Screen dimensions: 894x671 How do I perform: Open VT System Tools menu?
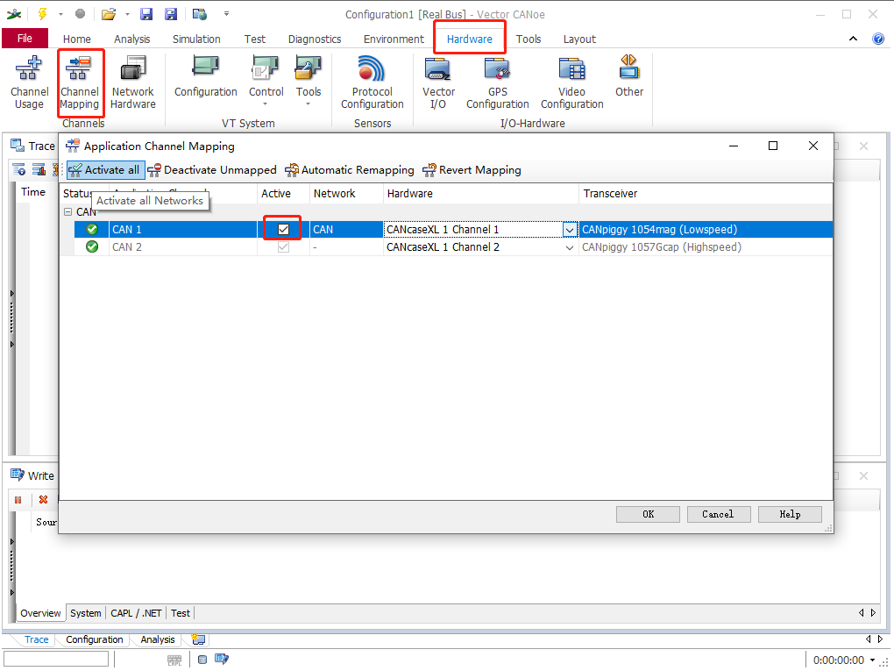308,81
